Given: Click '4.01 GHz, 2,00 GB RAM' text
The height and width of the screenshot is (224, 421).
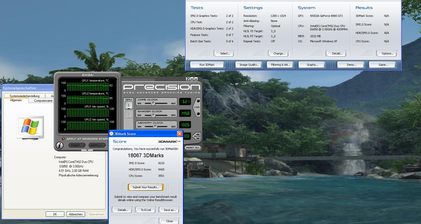Looking at the screenshot, I should point(74,171).
